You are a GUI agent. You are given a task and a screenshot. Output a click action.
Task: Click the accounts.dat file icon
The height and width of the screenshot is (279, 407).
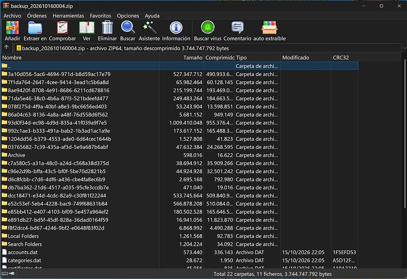(x=4, y=252)
